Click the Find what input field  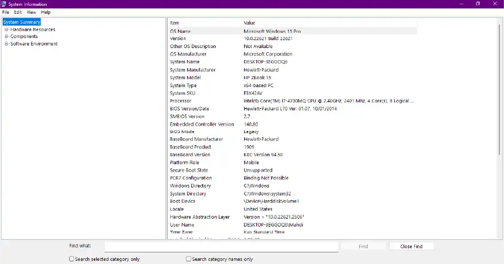click(x=221, y=247)
